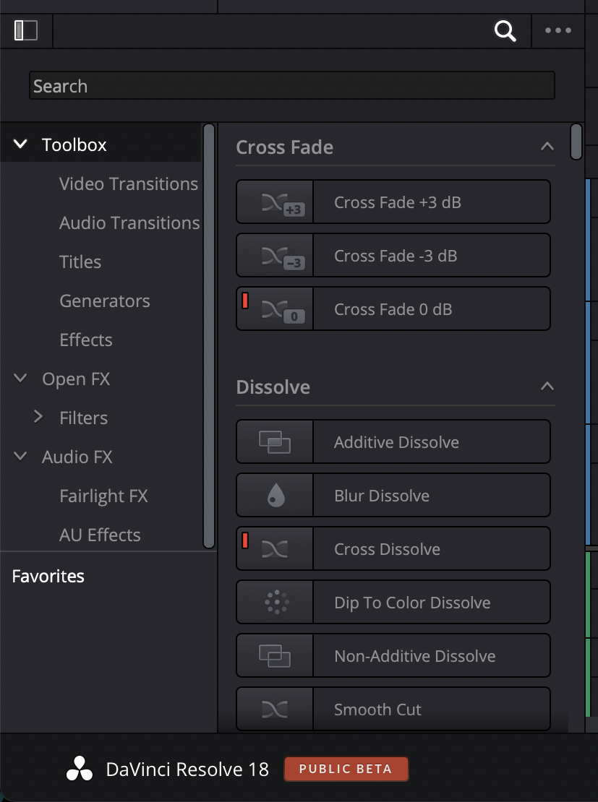
Task: Select the Smooth Cut label
Action: 377,710
